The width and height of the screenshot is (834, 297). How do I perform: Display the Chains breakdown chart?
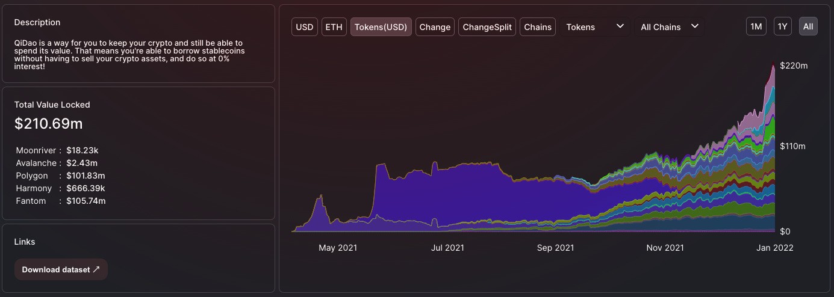tap(538, 27)
